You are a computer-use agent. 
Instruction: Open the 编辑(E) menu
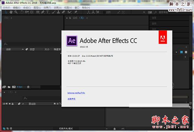(x=16, y=8)
